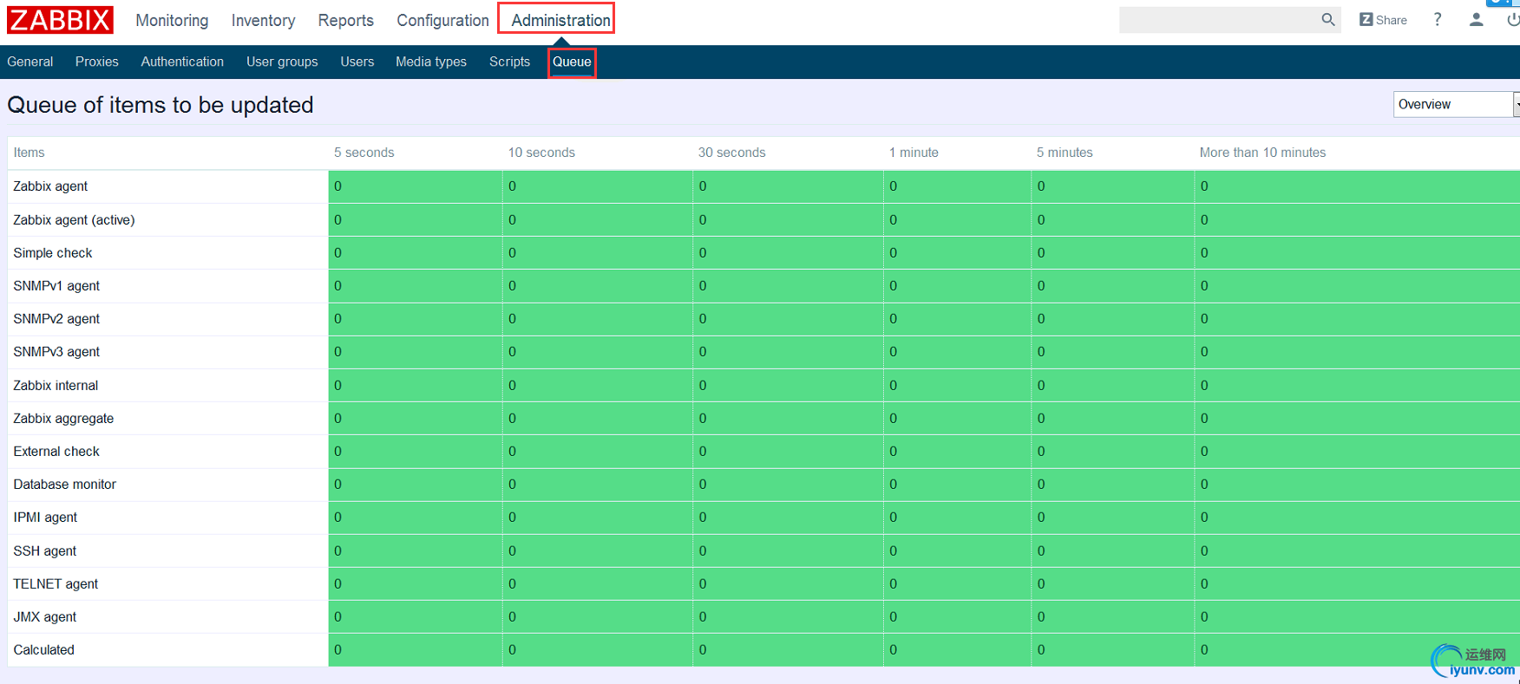Screen dimensions: 1520x684
Task: Select the 'JMX agent' row label
Action: pyautogui.click(x=45, y=617)
